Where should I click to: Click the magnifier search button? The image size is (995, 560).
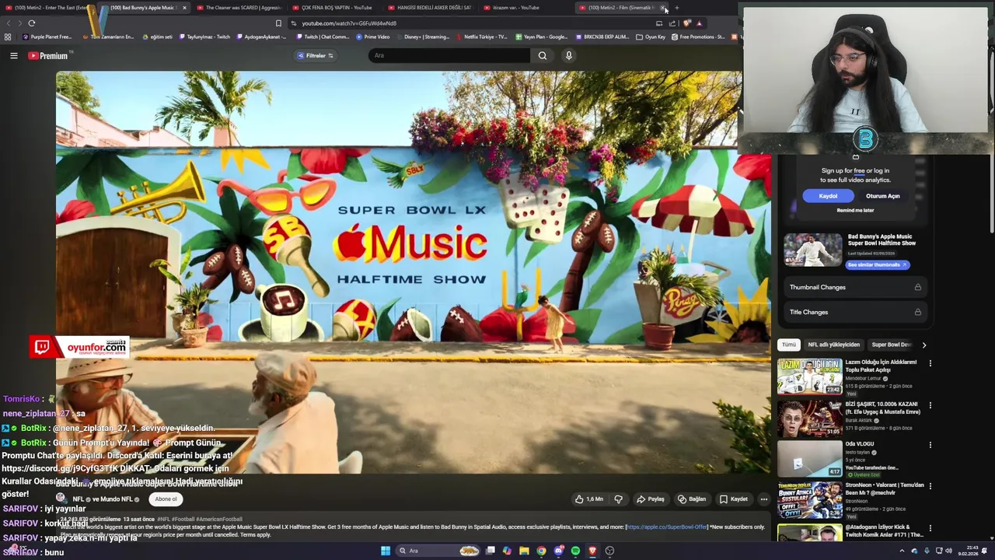pyautogui.click(x=543, y=55)
